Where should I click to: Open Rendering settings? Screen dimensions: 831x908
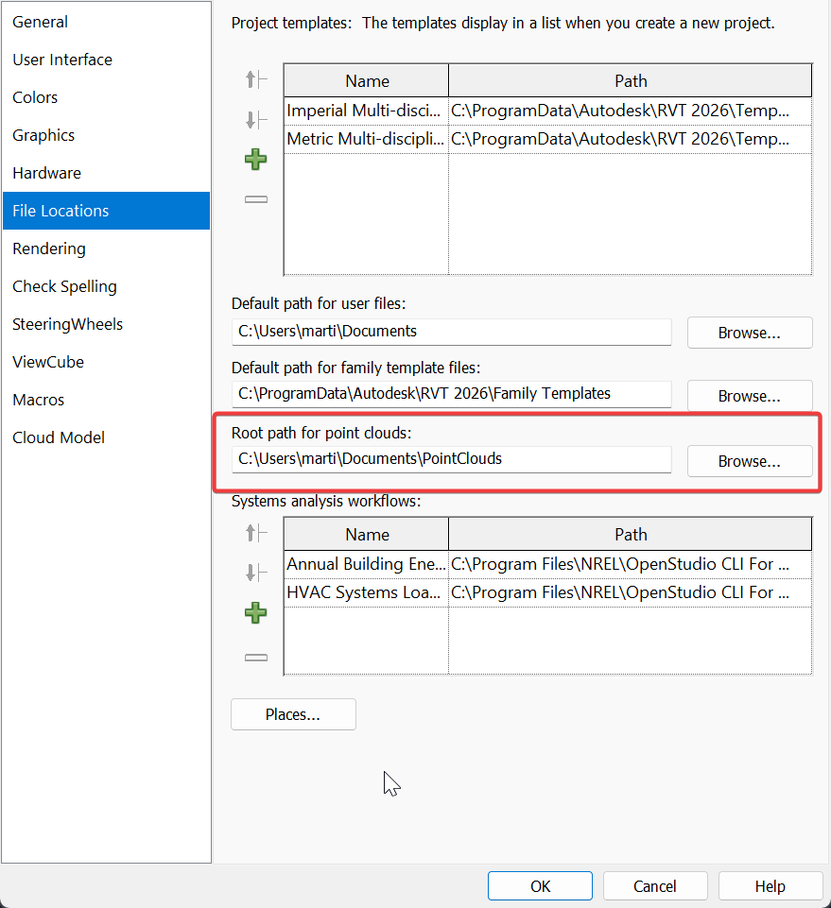[106, 248]
